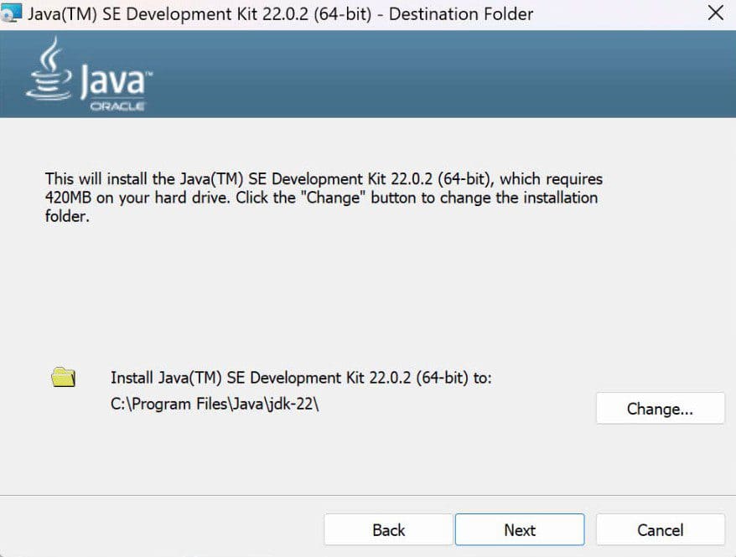Click Back to return to previous step
Image resolution: width=736 pixels, height=557 pixels.
[x=387, y=529]
